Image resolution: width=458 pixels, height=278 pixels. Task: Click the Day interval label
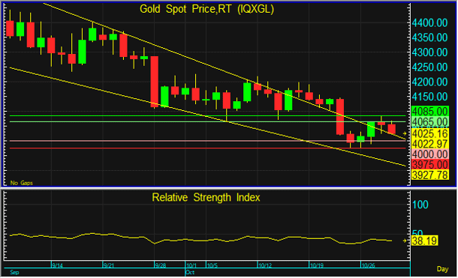tap(442, 269)
